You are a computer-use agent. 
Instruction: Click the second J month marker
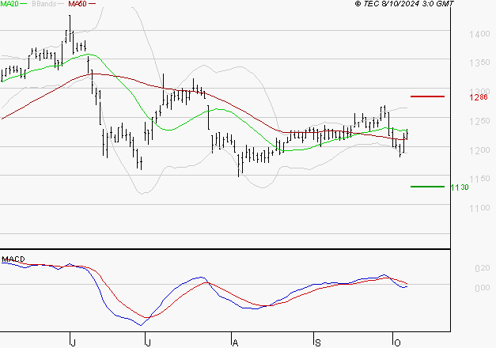click(x=148, y=342)
